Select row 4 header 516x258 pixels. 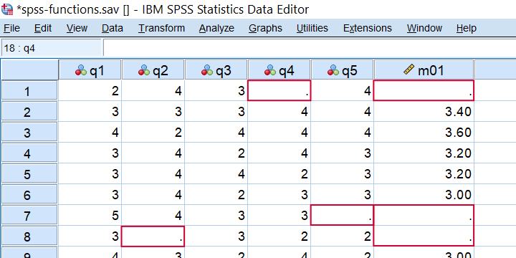click(29, 153)
